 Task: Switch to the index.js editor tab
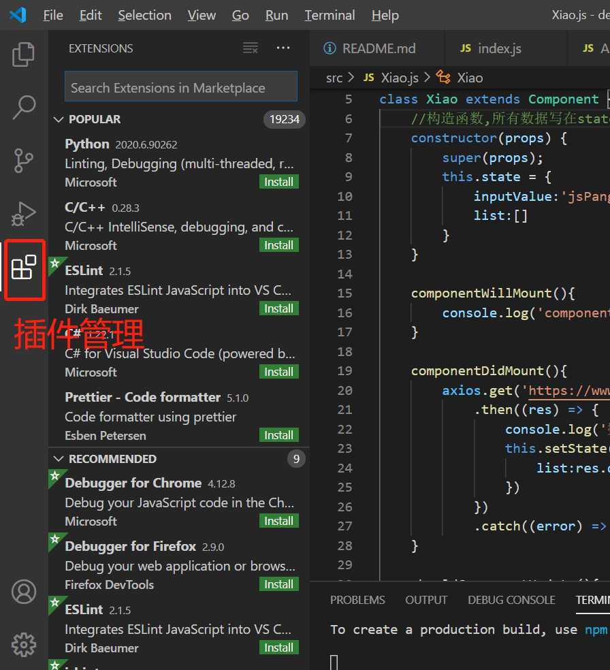pos(506,48)
